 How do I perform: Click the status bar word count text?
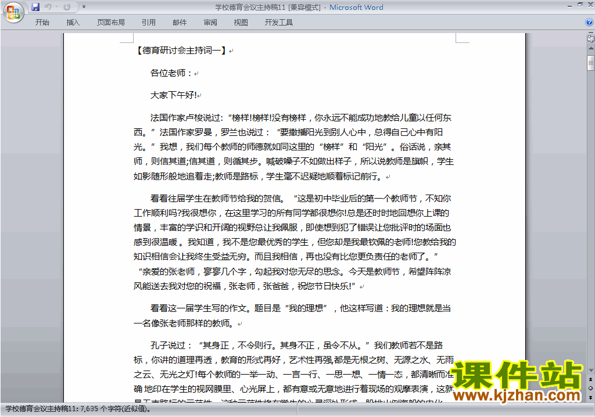pos(78,409)
